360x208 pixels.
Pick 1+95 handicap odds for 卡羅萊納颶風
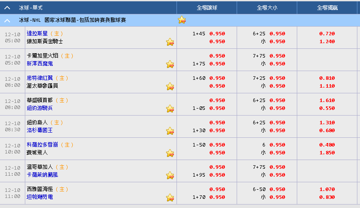217,175
